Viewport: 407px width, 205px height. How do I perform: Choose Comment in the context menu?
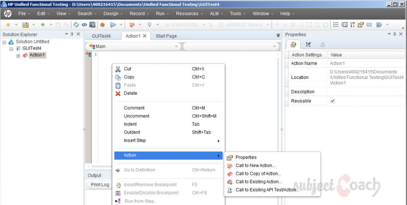pos(169,108)
